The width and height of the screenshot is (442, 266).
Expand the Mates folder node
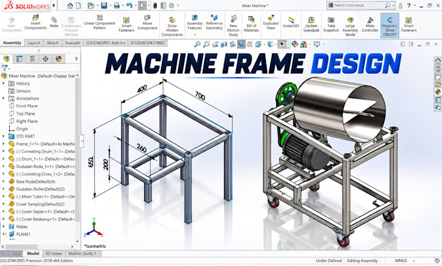point(4,226)
